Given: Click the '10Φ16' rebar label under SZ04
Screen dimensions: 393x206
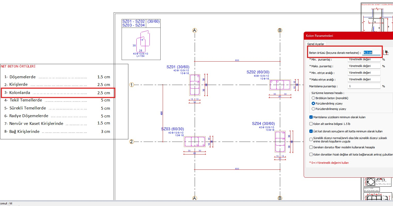Looking at the screenshot, I should [x=270, y=130].
